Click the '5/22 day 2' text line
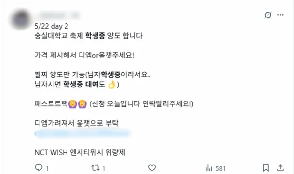The image size is (294, 174). [52, 26]
